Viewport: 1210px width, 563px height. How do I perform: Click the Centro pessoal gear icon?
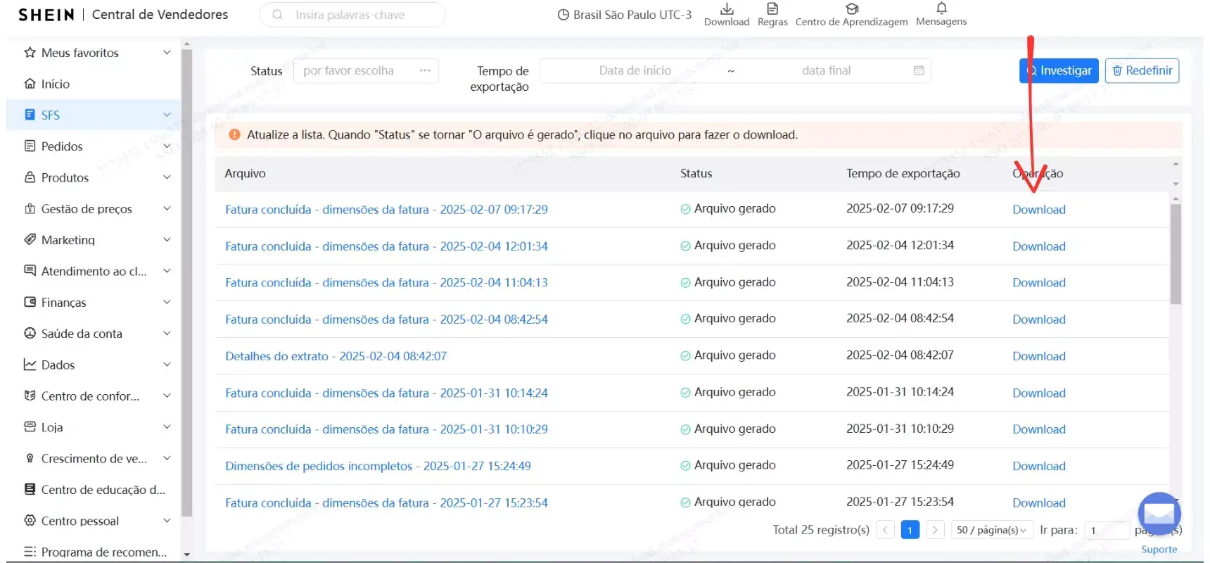(x=30, y=520)
